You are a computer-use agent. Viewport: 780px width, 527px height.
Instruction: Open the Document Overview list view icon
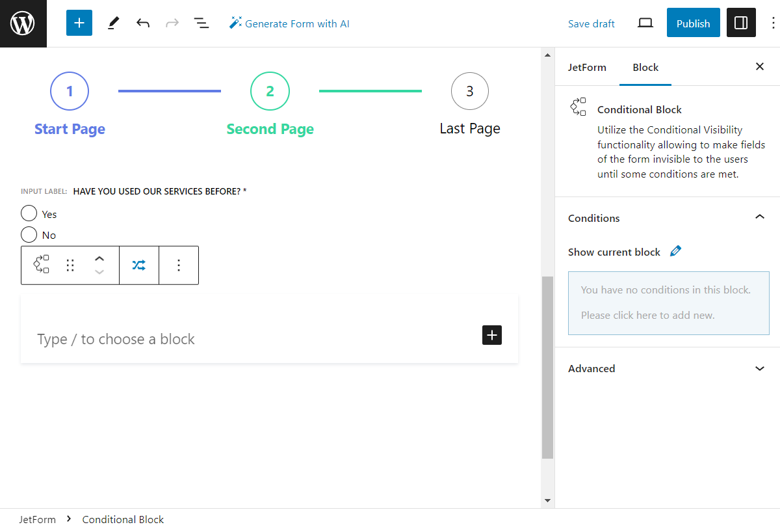[x=201, y=23]
